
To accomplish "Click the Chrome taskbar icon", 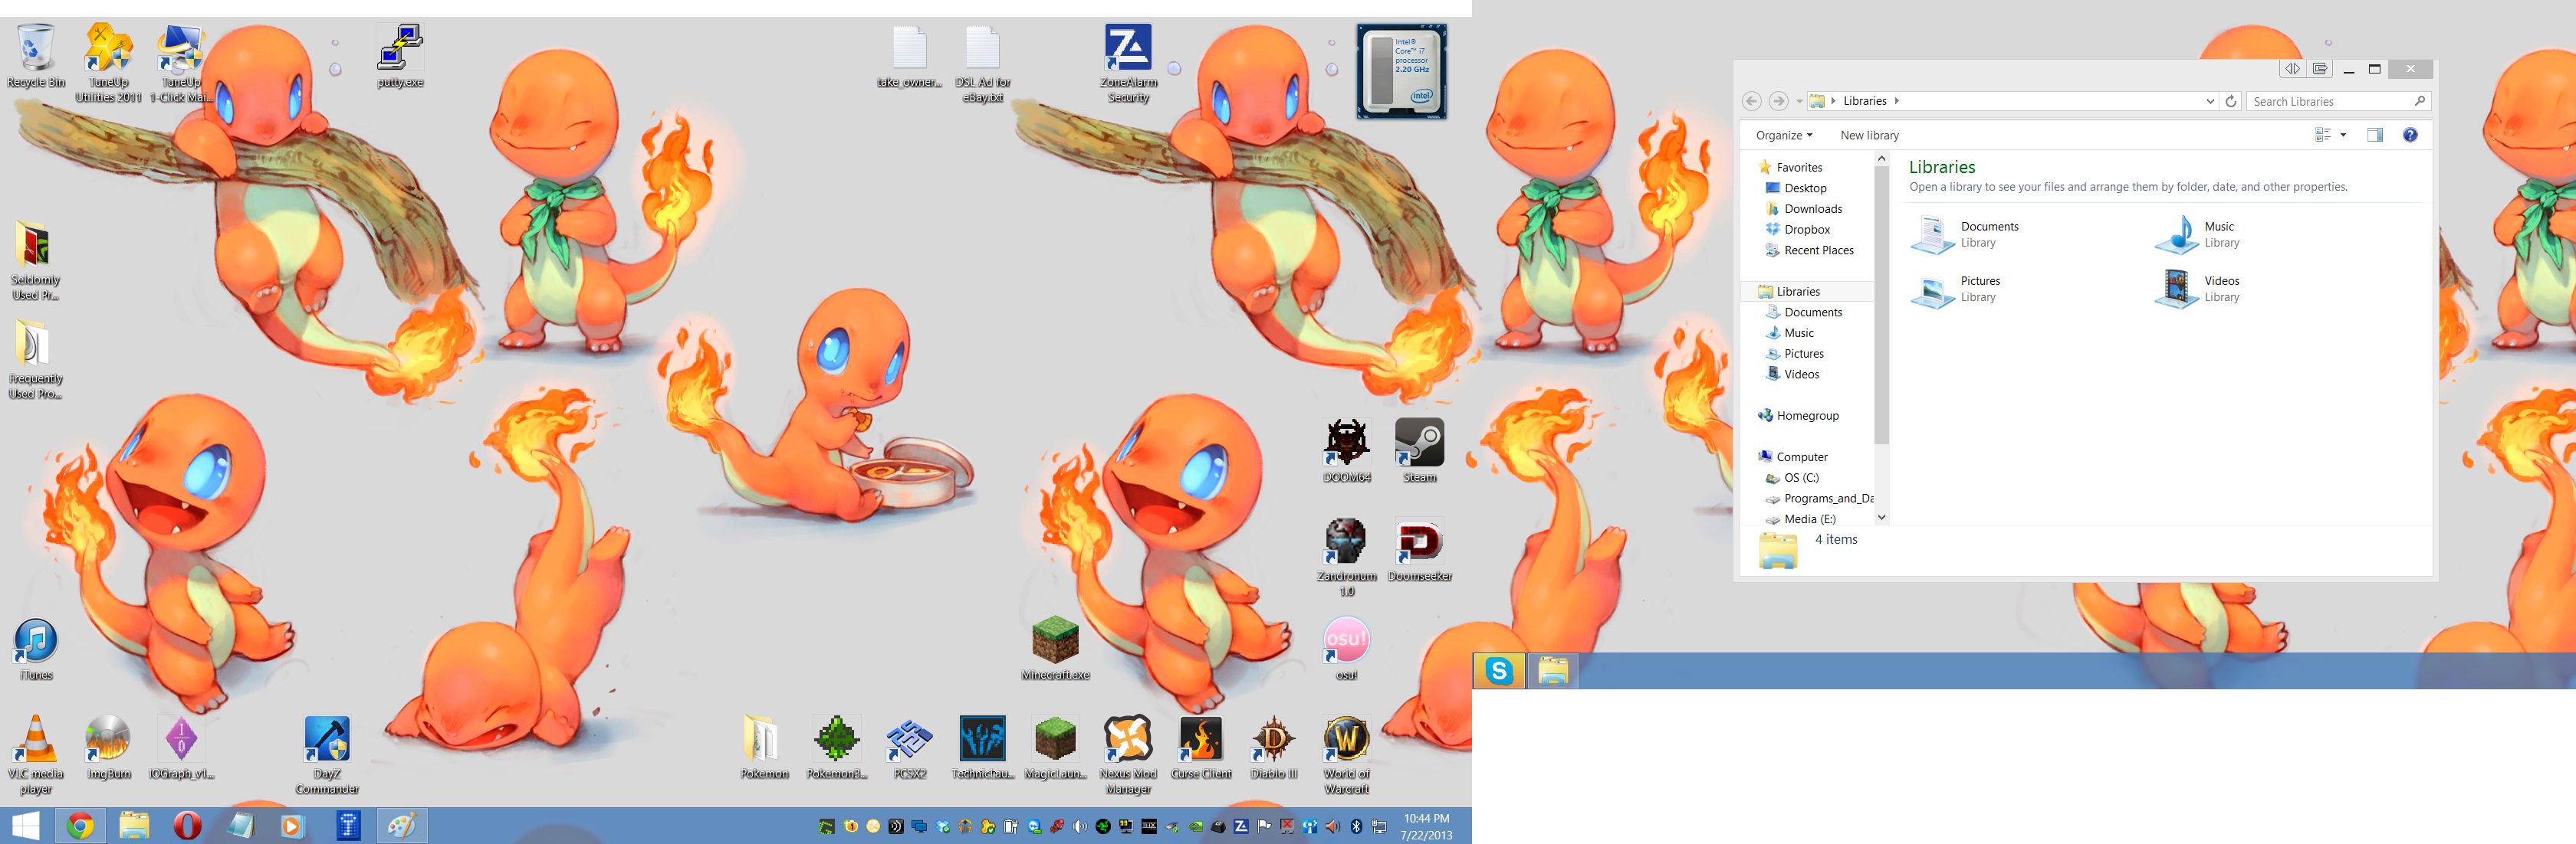I will tap(80, 825).
